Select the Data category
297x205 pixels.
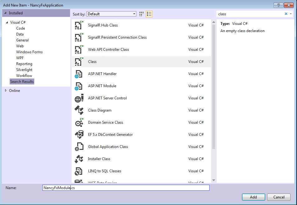[x=20, y=34]
